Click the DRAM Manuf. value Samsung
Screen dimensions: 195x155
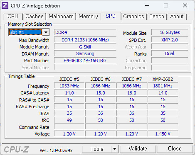pos(85,53)
